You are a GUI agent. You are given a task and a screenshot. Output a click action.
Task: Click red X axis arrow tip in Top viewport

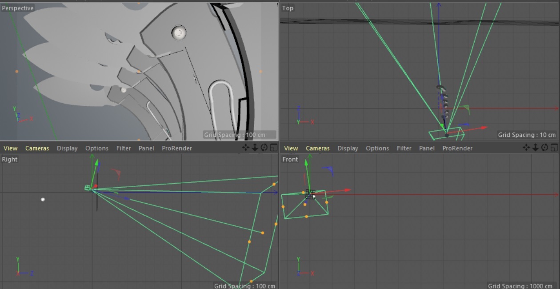pyautogui.click(x=485, y=128)
